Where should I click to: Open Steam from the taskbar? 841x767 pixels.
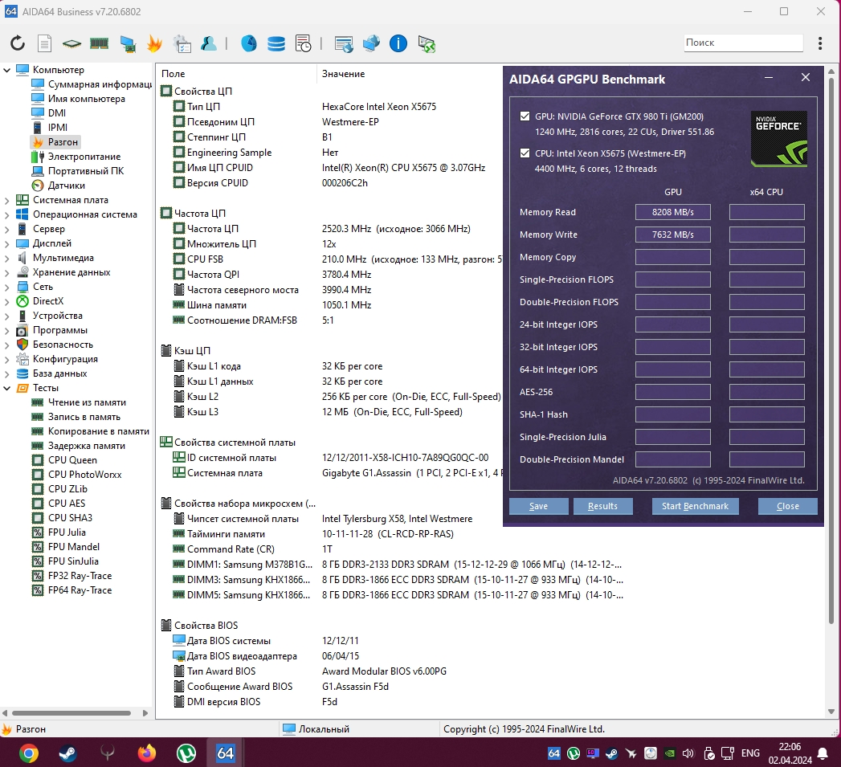coord(67,753)
